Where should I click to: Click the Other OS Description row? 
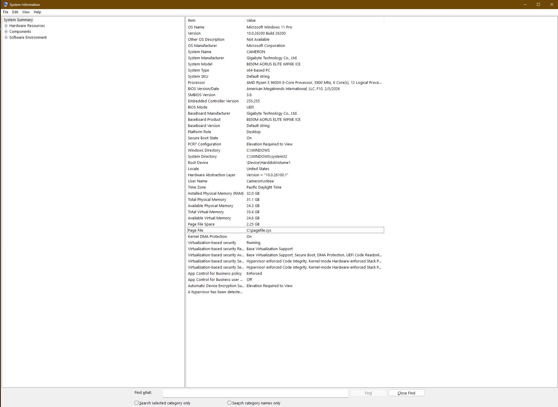pos(285,40)
